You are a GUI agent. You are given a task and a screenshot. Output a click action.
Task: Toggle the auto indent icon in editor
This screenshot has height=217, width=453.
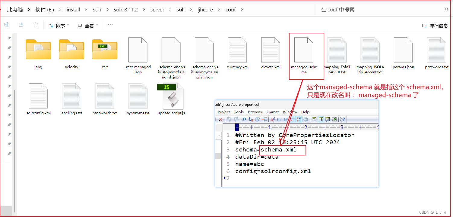click(x=293, y=119)
